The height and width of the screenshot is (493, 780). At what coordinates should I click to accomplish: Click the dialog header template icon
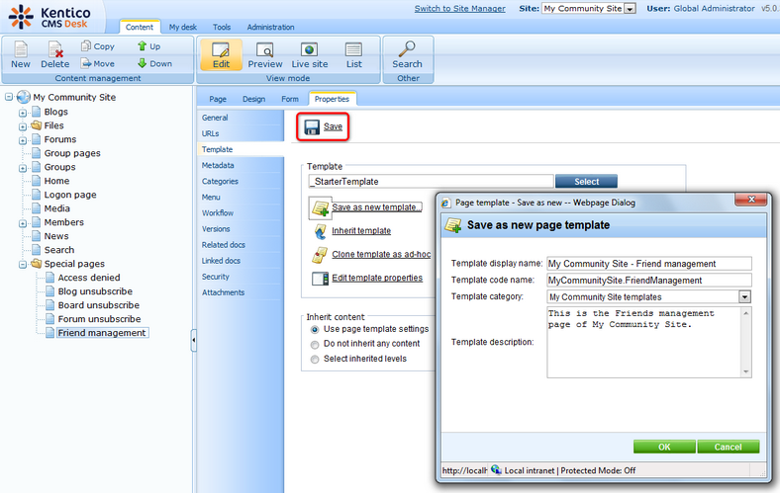pyautogui.click(x=453, y=225)
